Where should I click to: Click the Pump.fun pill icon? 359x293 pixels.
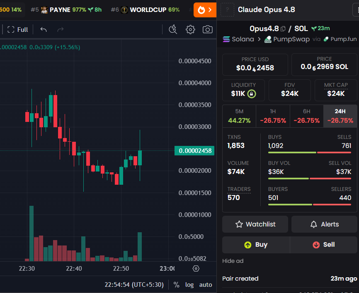(x=326, y=39)
